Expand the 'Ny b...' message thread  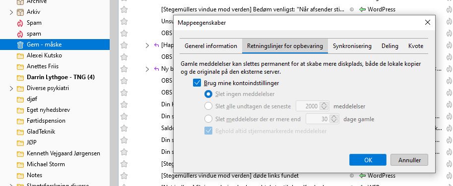click(x=147, y=69)
